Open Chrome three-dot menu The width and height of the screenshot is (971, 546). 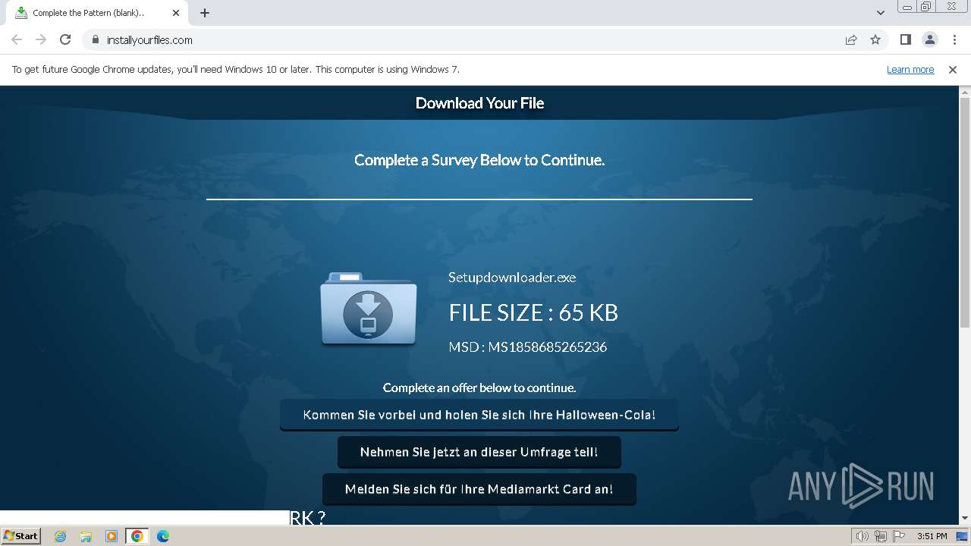point(954,39)
